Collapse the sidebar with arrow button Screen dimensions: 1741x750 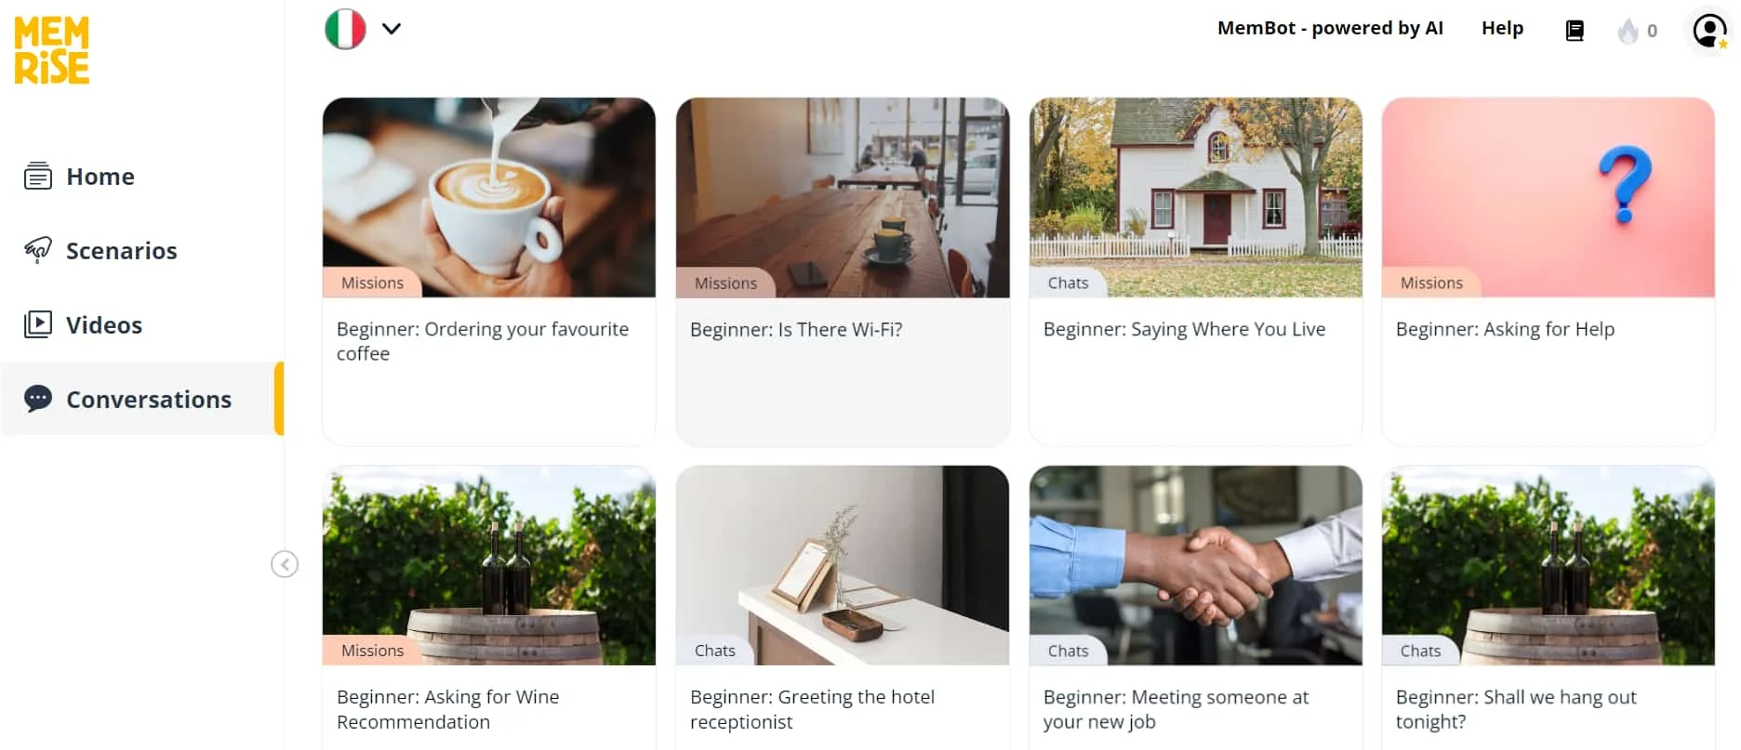click(x=285, y=564)
